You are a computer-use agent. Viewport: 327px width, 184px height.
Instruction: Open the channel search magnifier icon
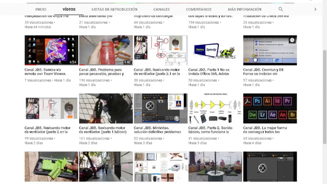coord(281,9)
